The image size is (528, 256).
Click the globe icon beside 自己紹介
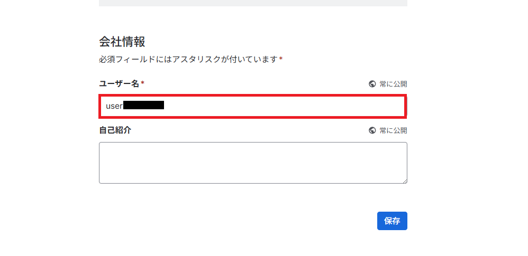(x=372, y=130)
